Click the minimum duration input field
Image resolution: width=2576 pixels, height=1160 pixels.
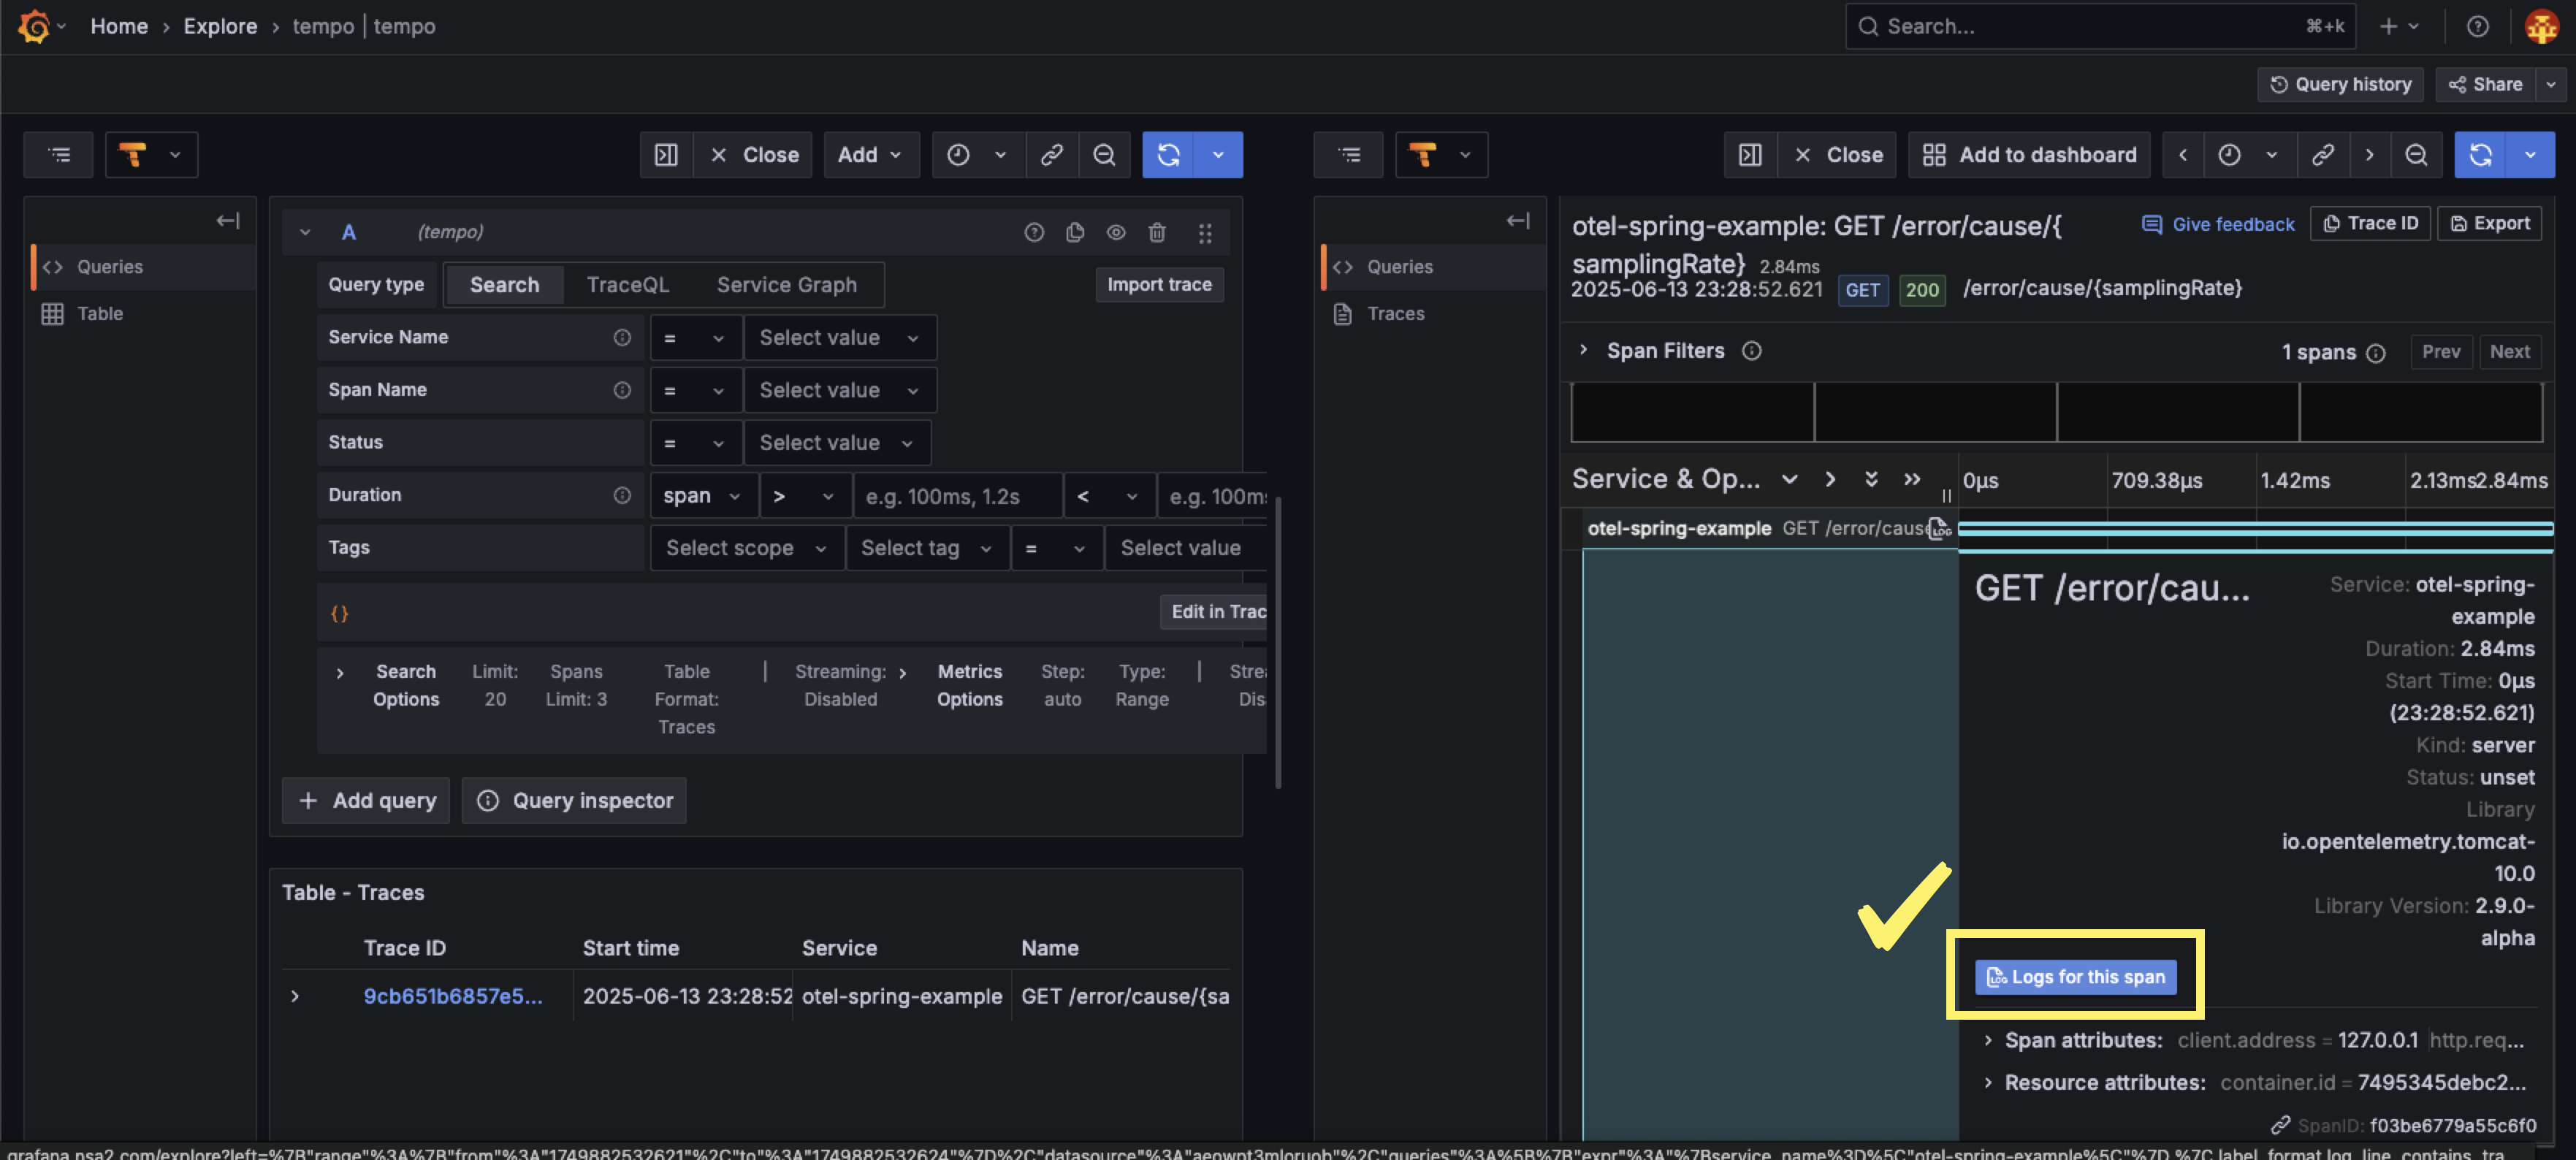click(957, 495)
